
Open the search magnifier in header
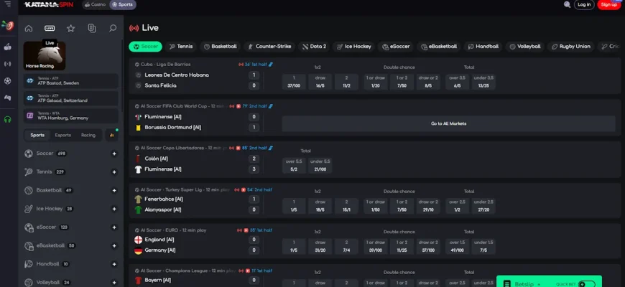(x=567, y=4)
